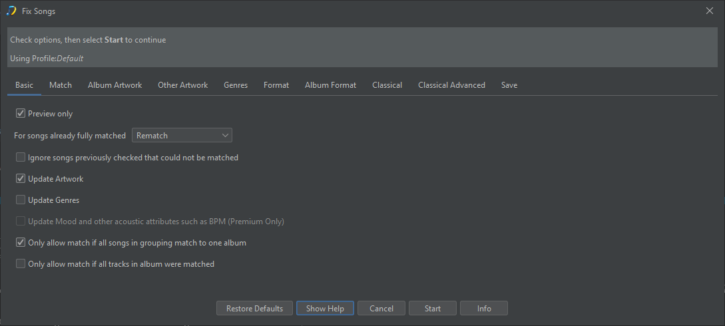The height and width of the screenshot is (326, 725).
Task: Click the Info button
Action: (x=484, y=309)
